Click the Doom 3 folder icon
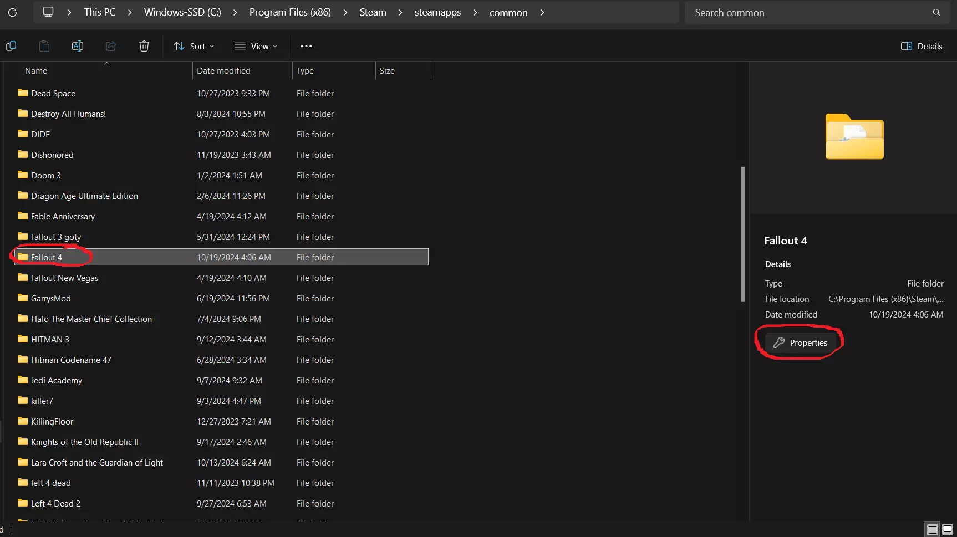Screen dimensions: 957x537 pyautogui.click(x=23, y=175)
